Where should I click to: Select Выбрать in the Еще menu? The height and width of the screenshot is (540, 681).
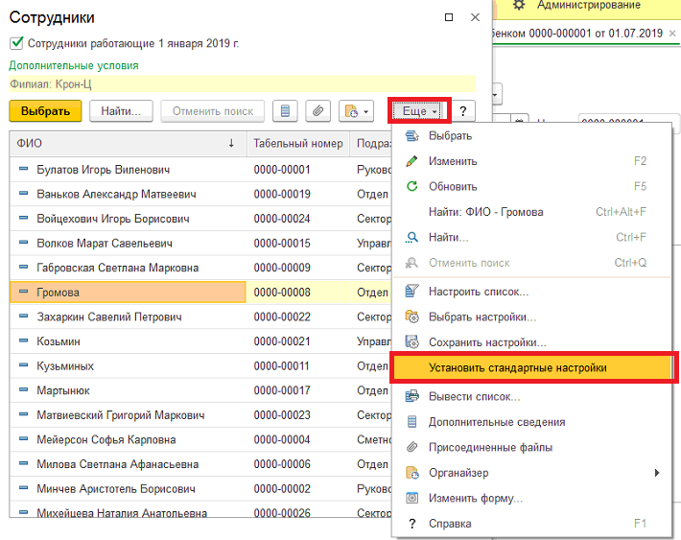[x=532, y=136]
